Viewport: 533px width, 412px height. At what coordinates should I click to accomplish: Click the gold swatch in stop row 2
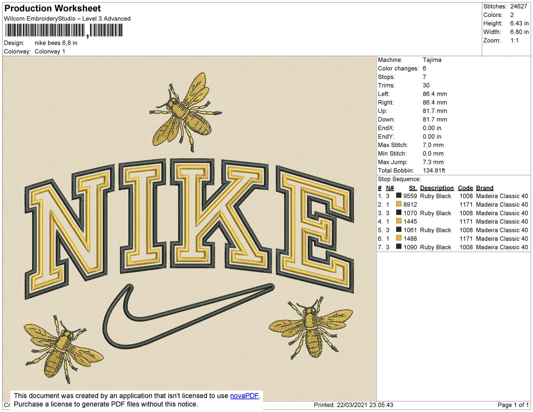tap(399, 204)
